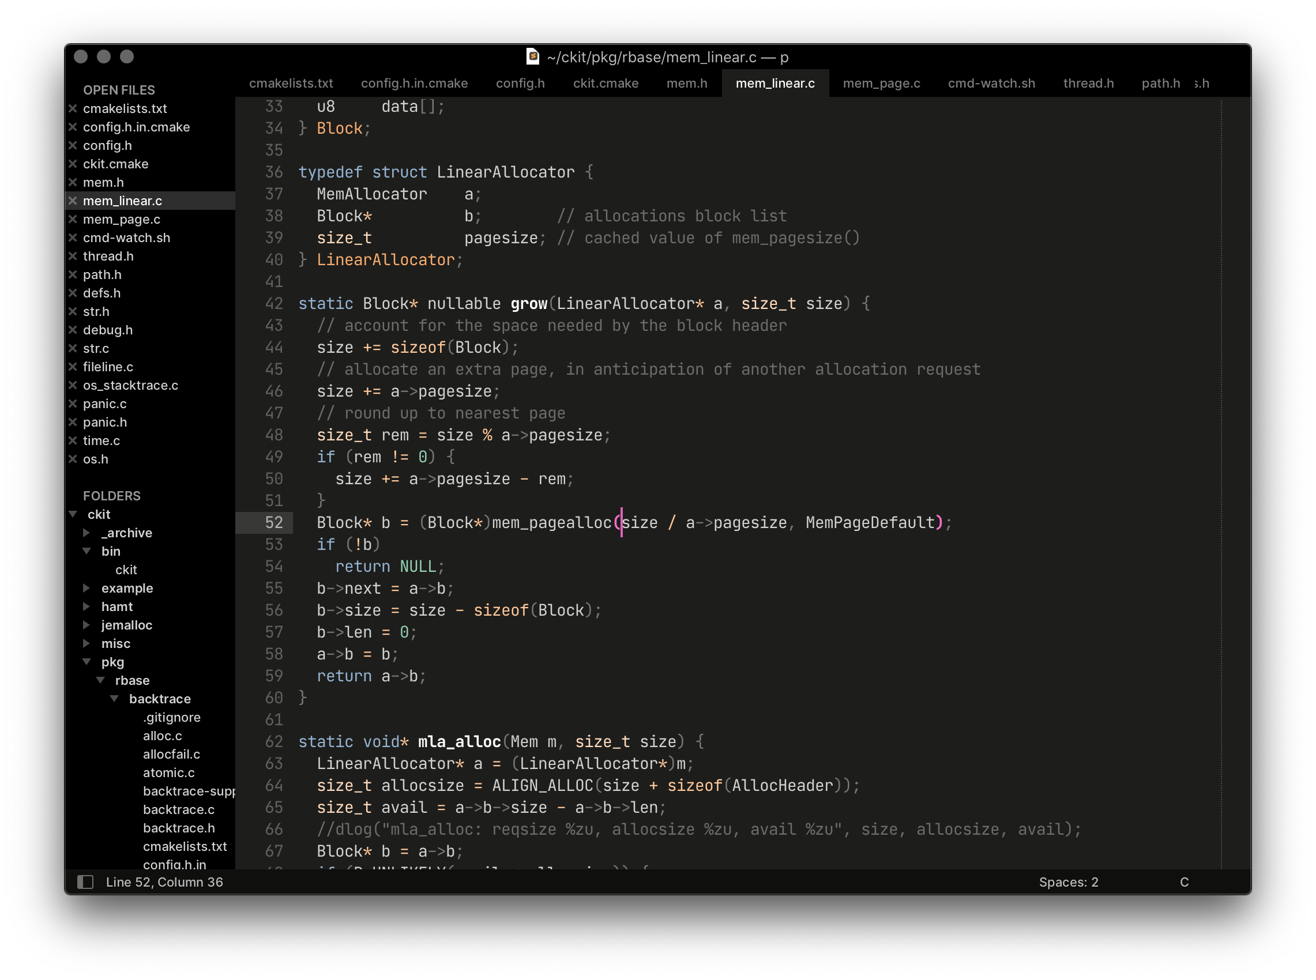Open str.h from open files list
1316x980 pixels.
point(96,311)
